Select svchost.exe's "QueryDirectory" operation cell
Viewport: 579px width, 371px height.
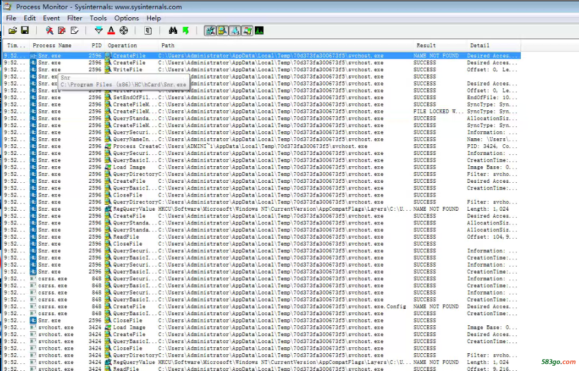[x=135, y=355]
